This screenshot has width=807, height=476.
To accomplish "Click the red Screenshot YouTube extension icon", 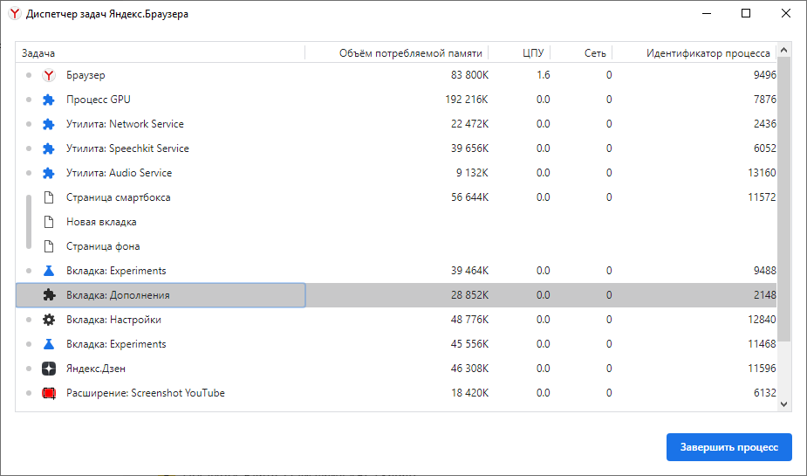I will [x=49, y=393].
